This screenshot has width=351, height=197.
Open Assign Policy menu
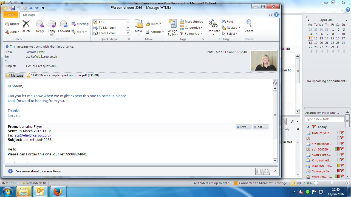click(173, 28)
